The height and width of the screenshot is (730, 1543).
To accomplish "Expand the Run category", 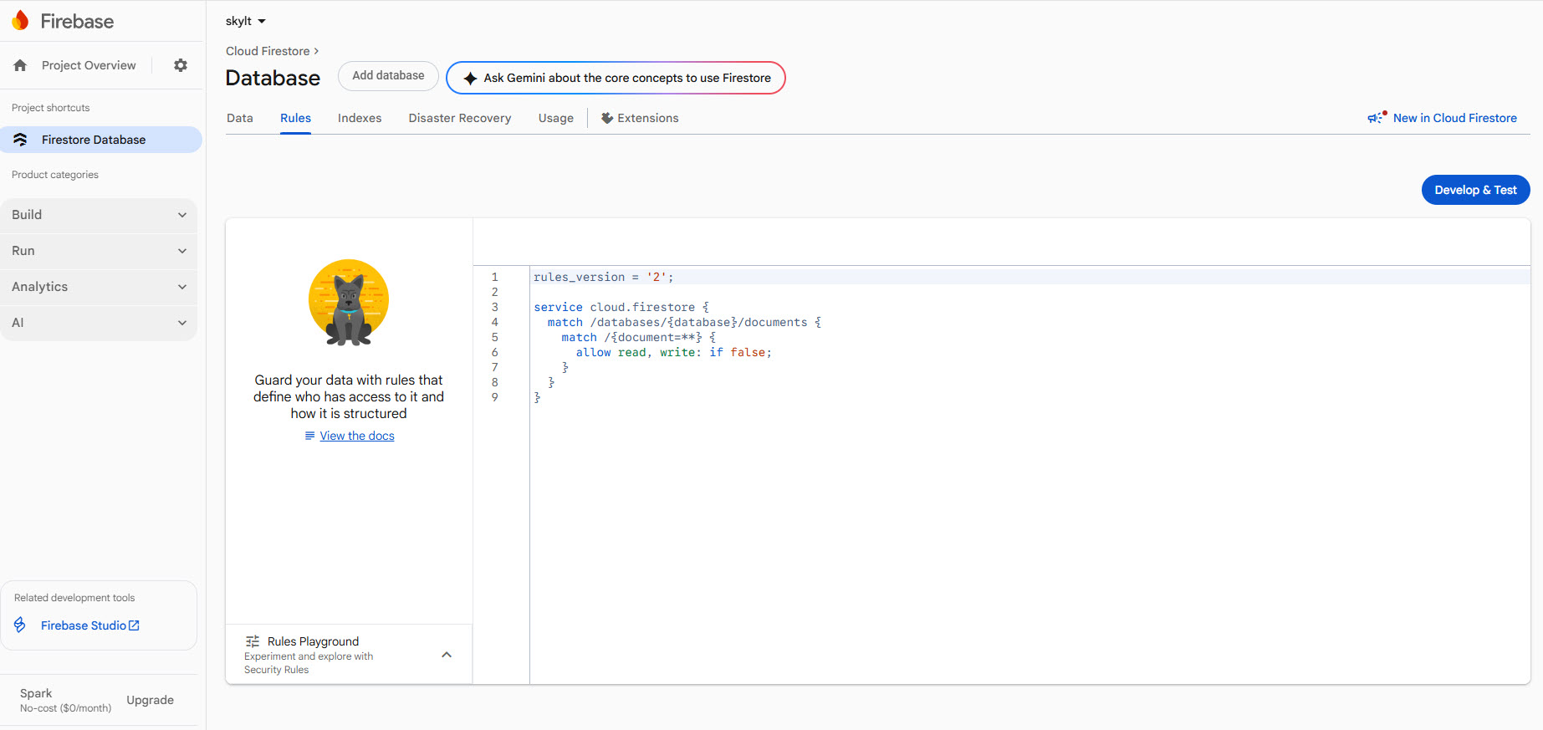I will point(99,251).
